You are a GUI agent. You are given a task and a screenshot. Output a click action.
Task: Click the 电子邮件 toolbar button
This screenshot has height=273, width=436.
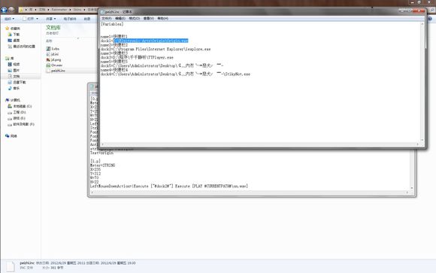70,19
